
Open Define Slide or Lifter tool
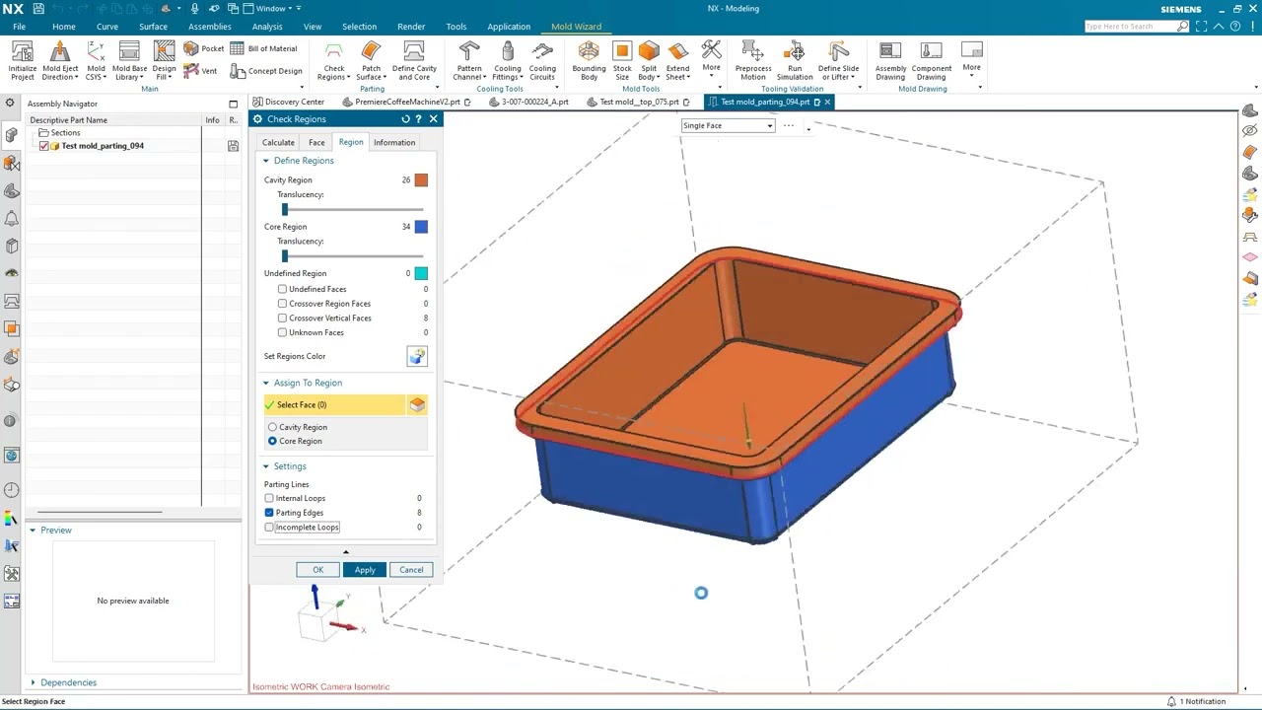[838, 60]
